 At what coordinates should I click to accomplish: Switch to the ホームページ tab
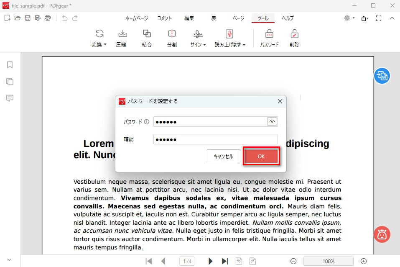(137, 18)
